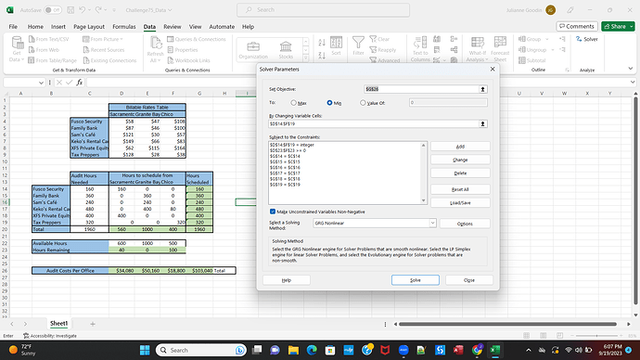Collapse the ribbon chevron
Screen dimensions: 640x360
(x=631, y=69)
